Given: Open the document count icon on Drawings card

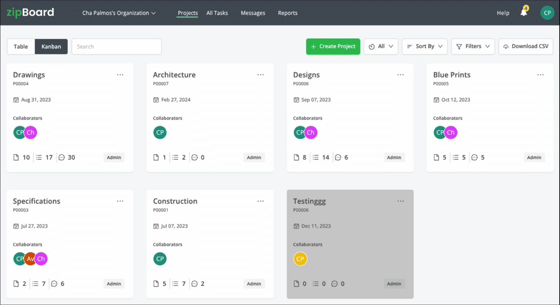Looking at the screenshot, I should 16,157.
